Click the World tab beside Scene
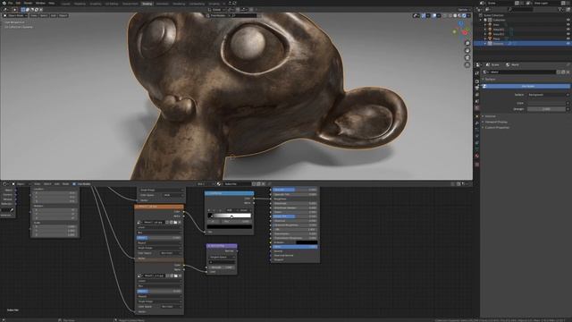 512,65
